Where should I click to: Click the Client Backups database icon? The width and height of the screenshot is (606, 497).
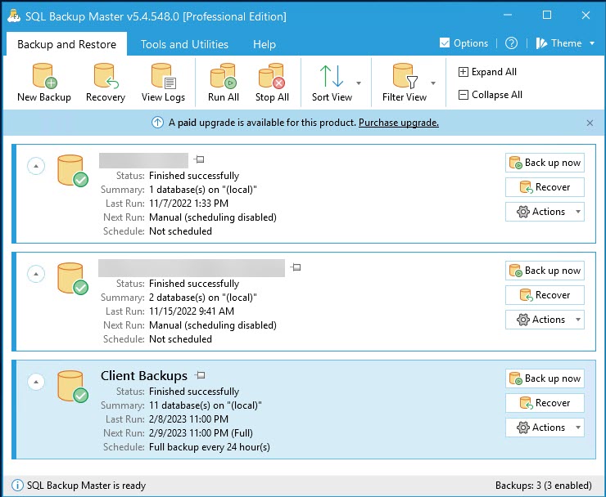73,387
